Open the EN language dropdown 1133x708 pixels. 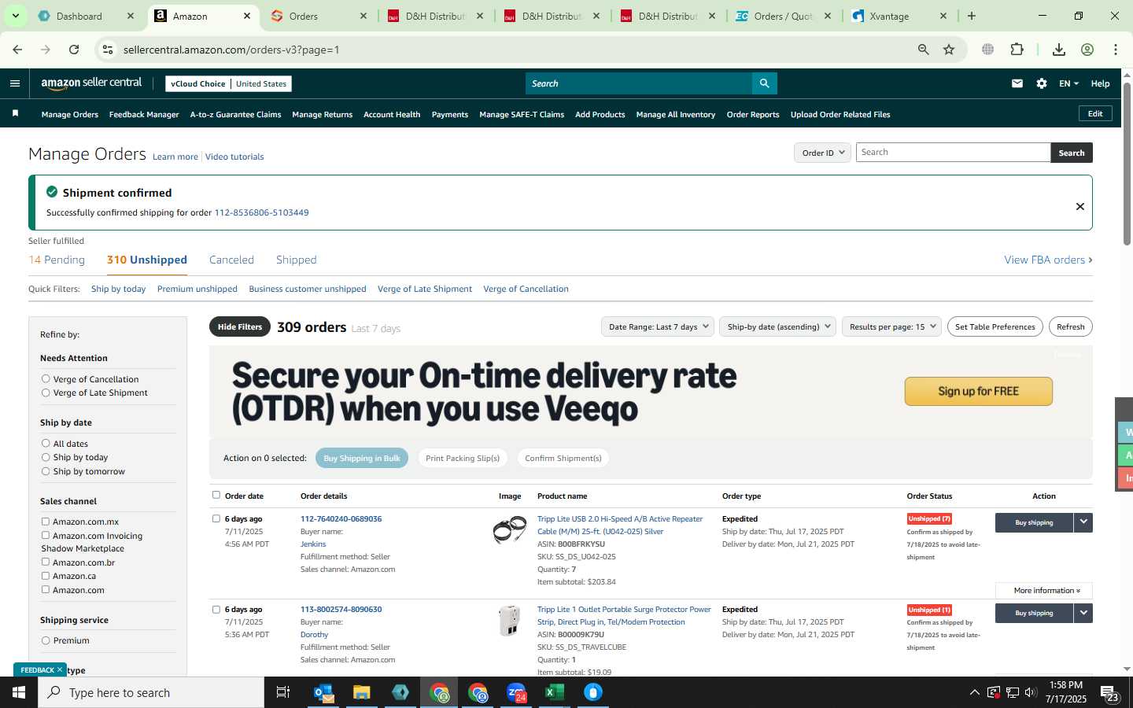coord(1068,83)
